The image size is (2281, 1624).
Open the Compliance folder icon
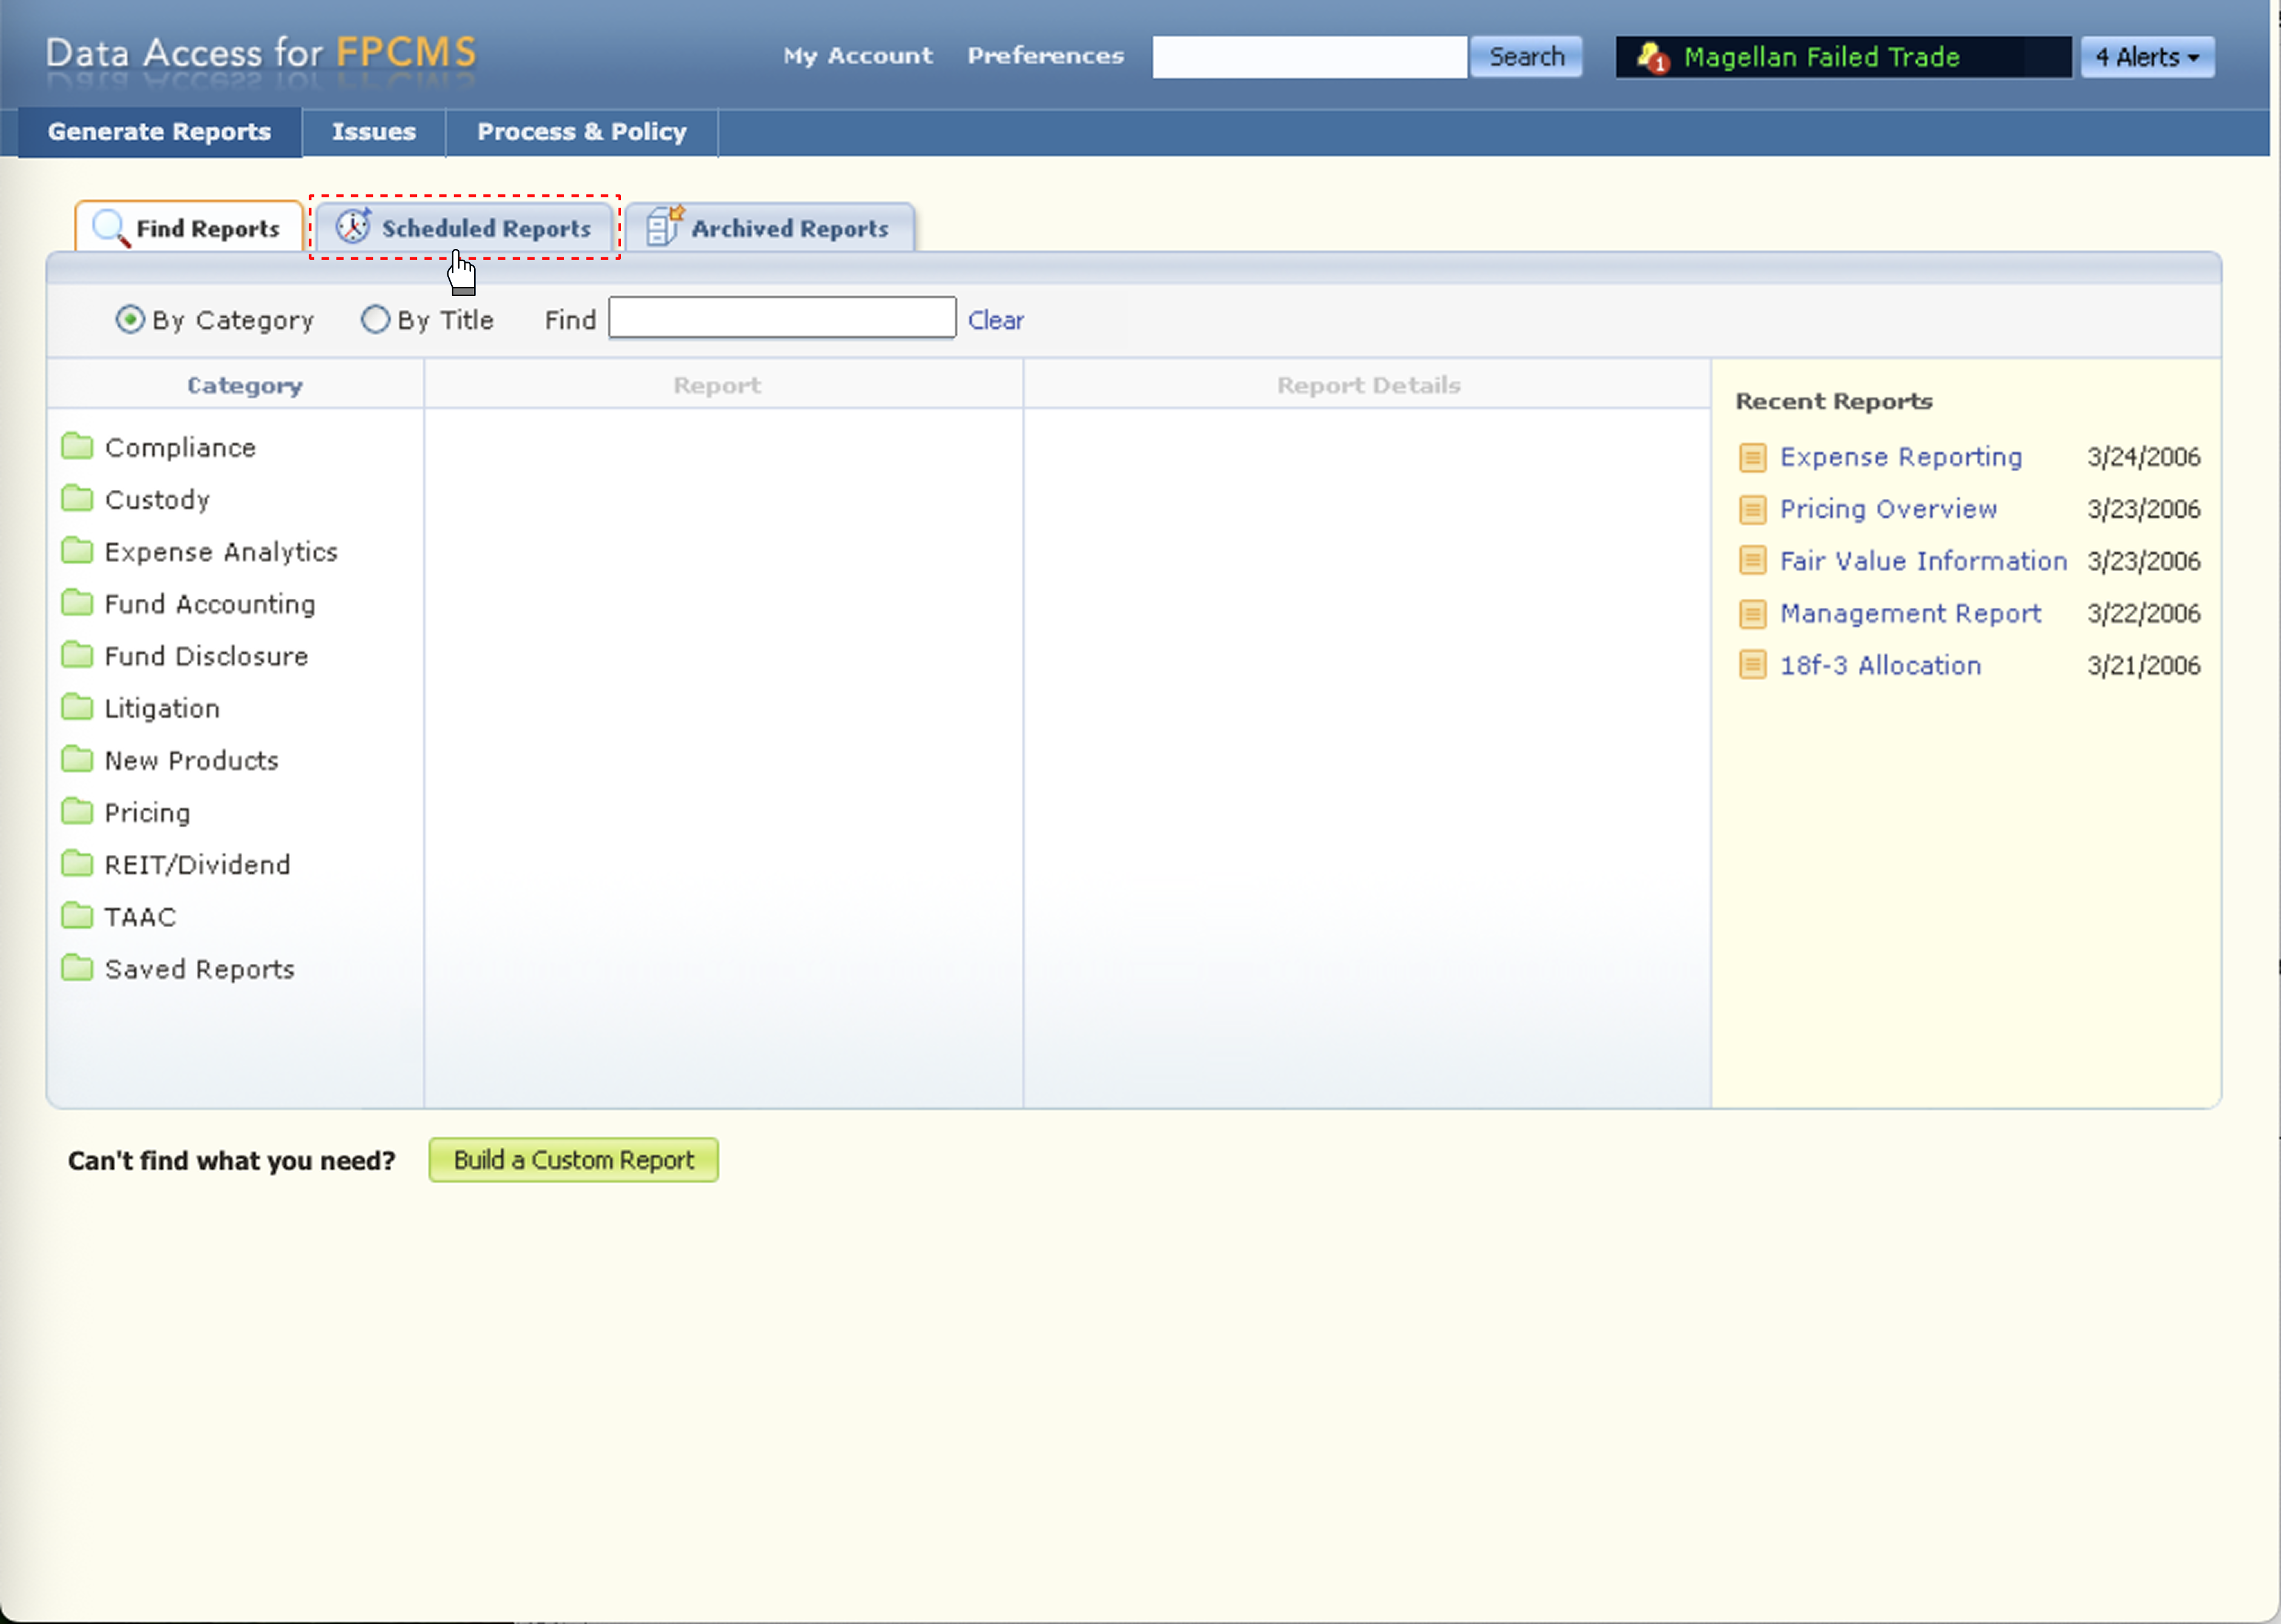coord(77,446)
